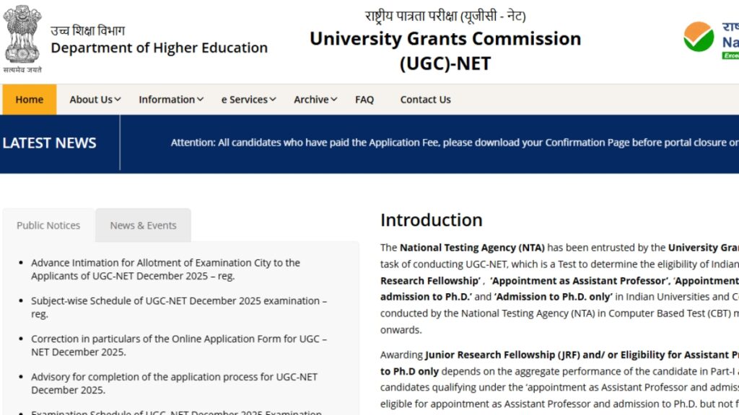Viewport: 739px width, 415px height.
Task: Open the e Services dropdown
Action: point(248,99)
